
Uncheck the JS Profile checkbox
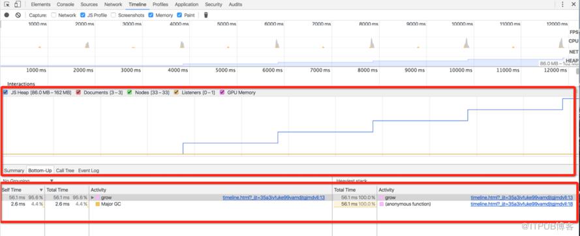coord(83,15)
